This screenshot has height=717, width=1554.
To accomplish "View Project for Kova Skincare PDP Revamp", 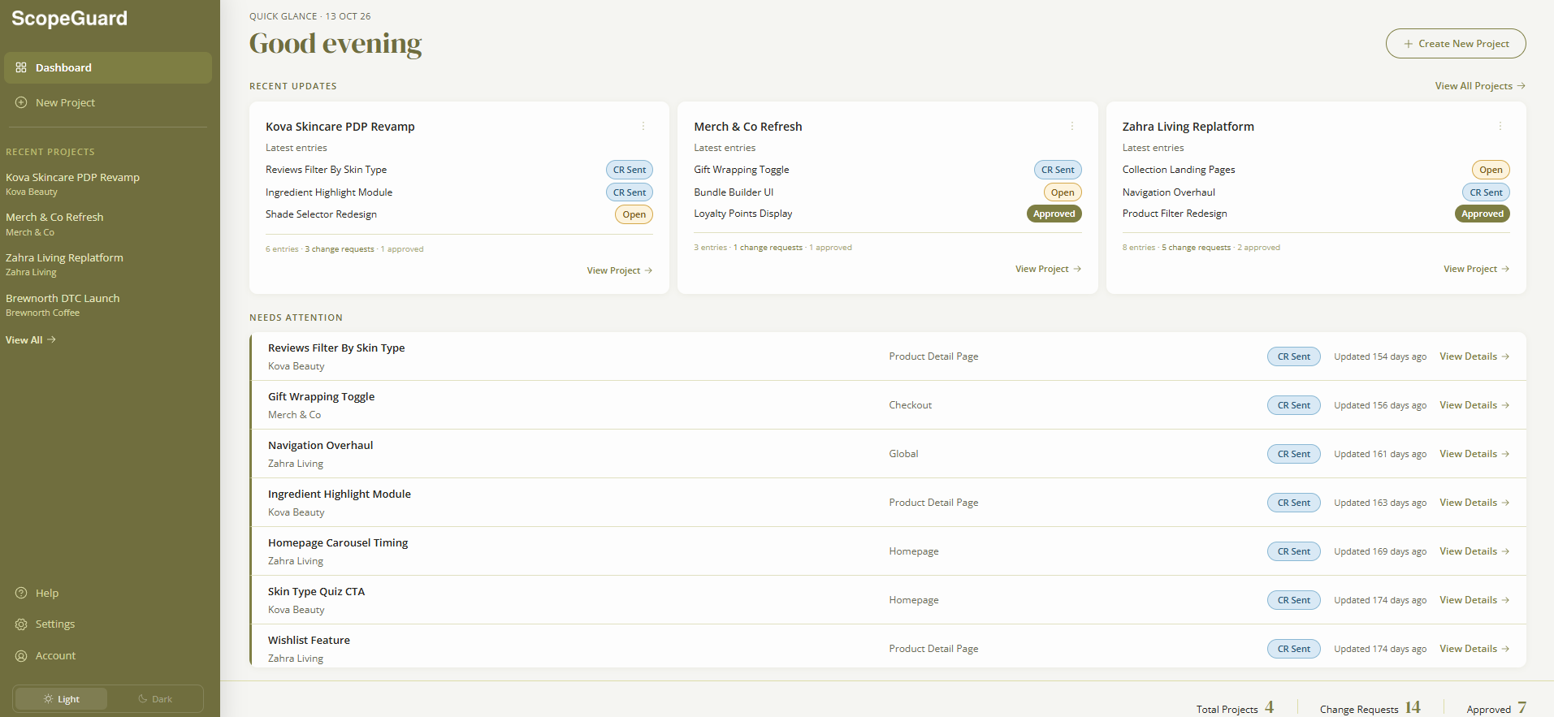I will point(620,270).
